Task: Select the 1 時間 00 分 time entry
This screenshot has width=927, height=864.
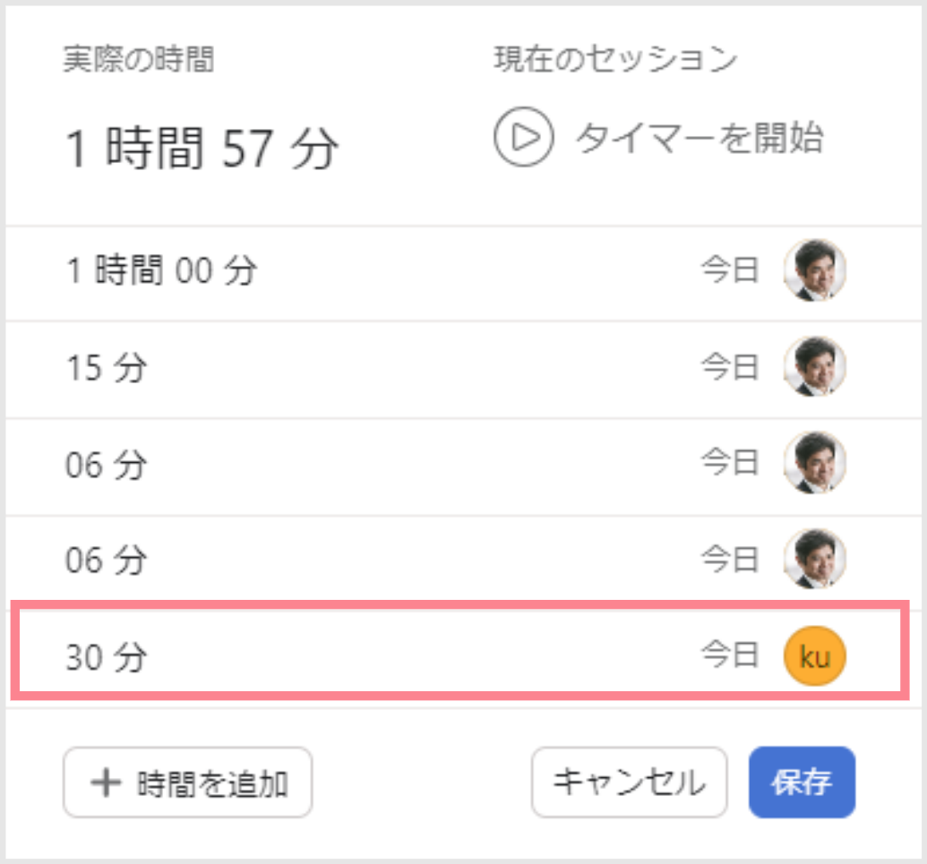Action: 464,273
